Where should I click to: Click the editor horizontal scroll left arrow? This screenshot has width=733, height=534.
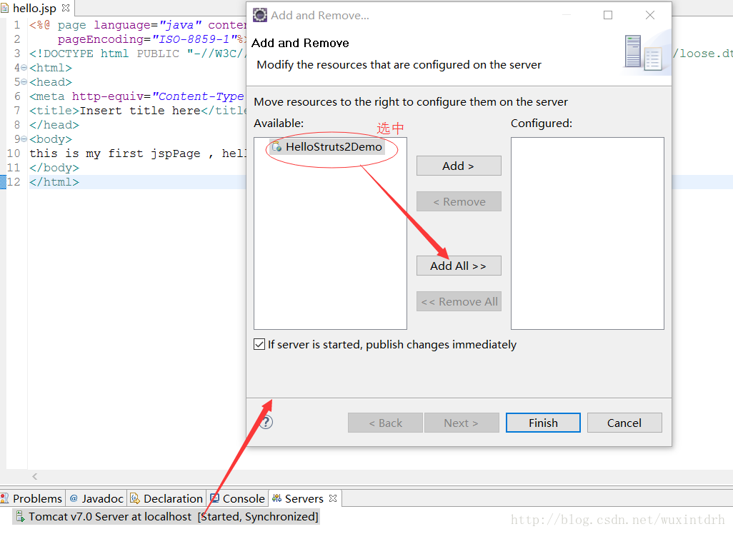[x=34, y=477]
